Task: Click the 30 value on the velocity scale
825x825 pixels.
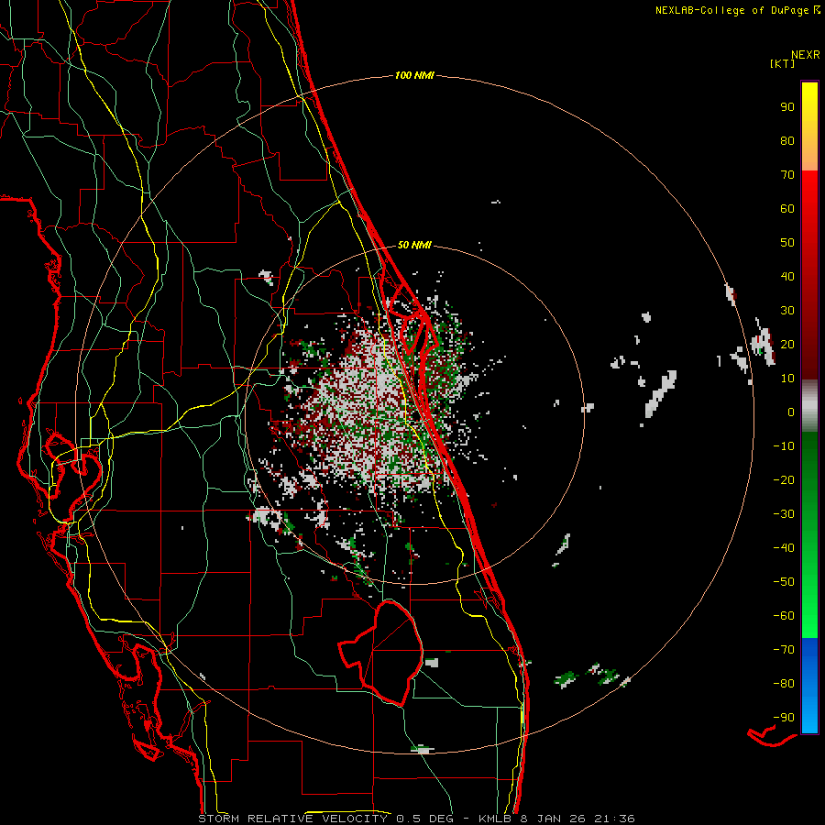Action: coord(787,311)
